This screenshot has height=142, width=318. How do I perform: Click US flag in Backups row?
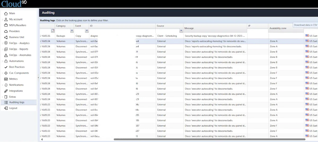click(307, 35)
